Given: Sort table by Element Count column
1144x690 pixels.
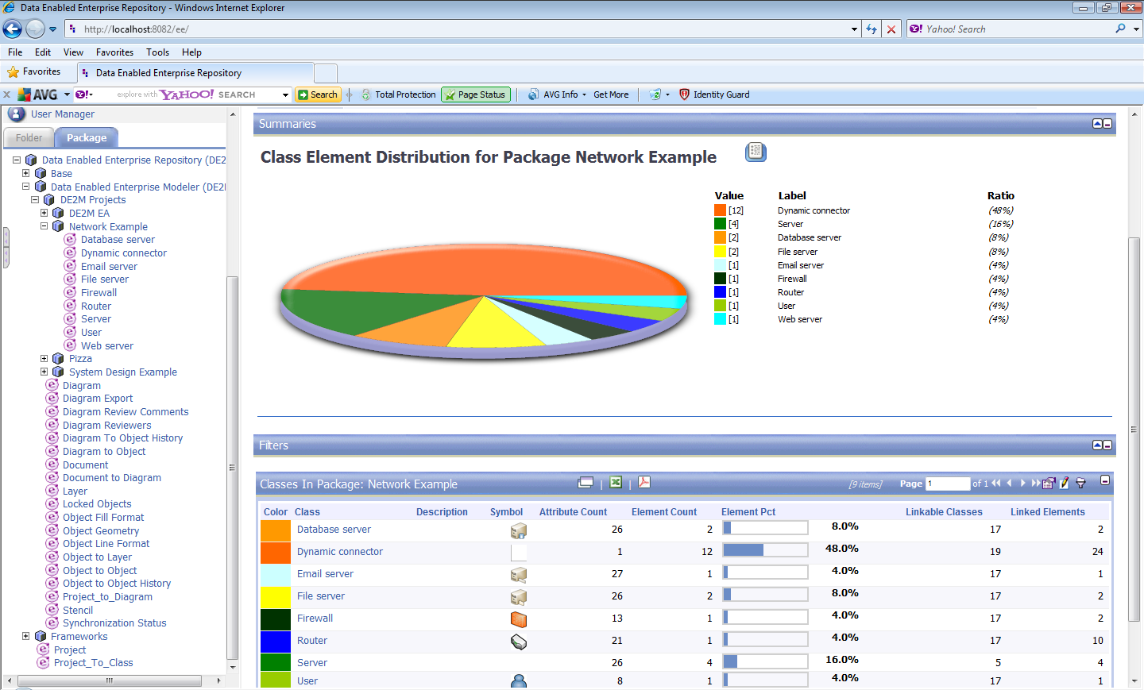Looking at the screenshot, I should click(x=664, y=512).
